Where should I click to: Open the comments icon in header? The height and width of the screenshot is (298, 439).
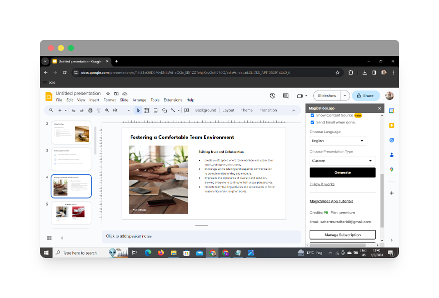click(x=286, y=96)
